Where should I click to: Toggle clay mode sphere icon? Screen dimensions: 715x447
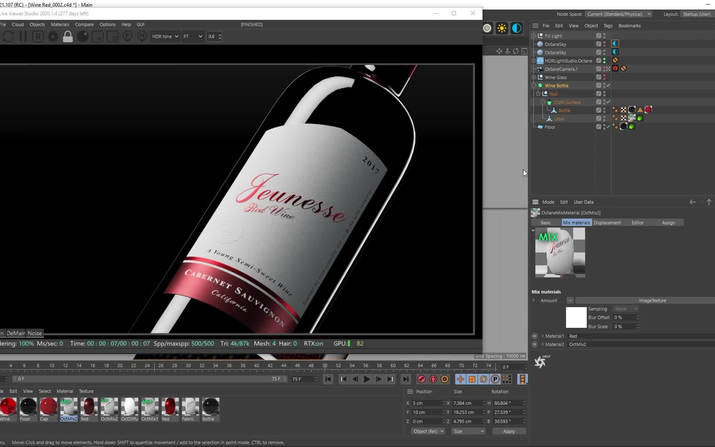point(83,36)
